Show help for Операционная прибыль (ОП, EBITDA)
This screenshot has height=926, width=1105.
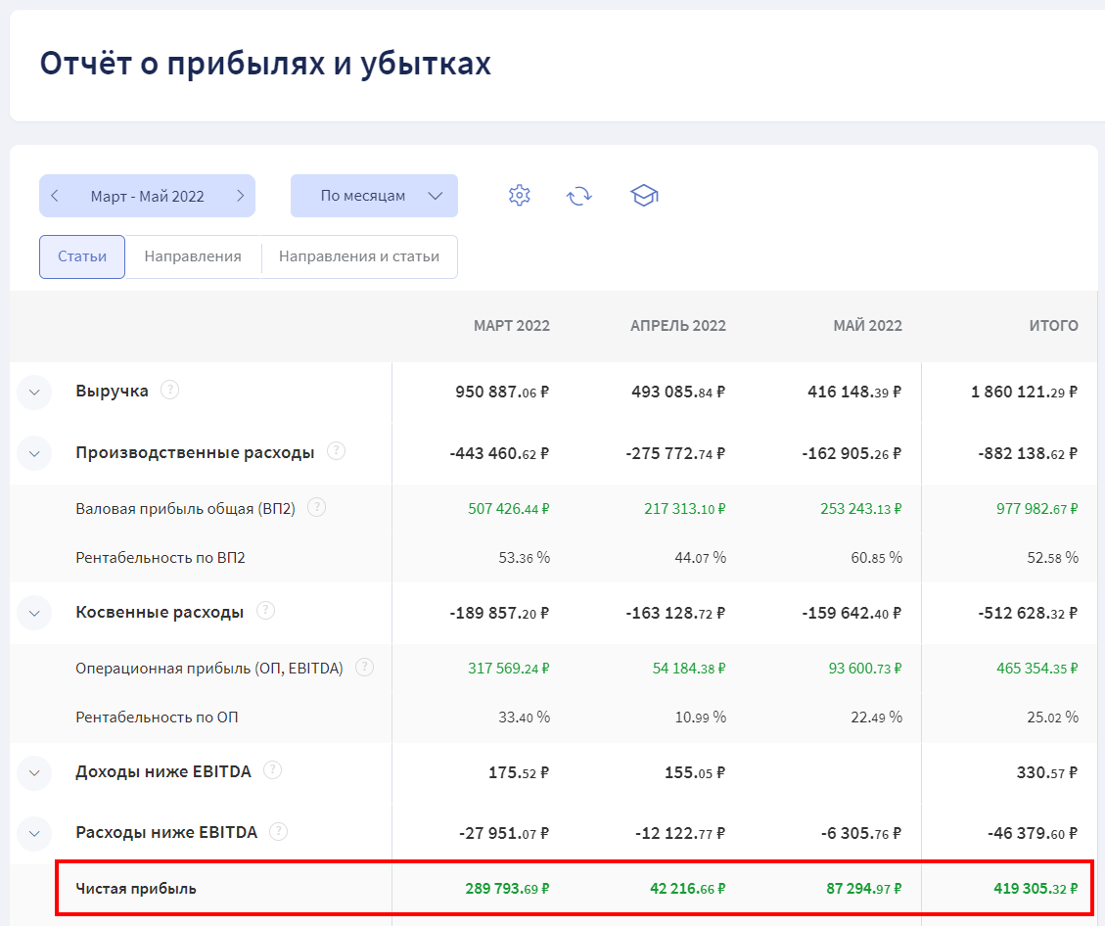tap(364, 667)
